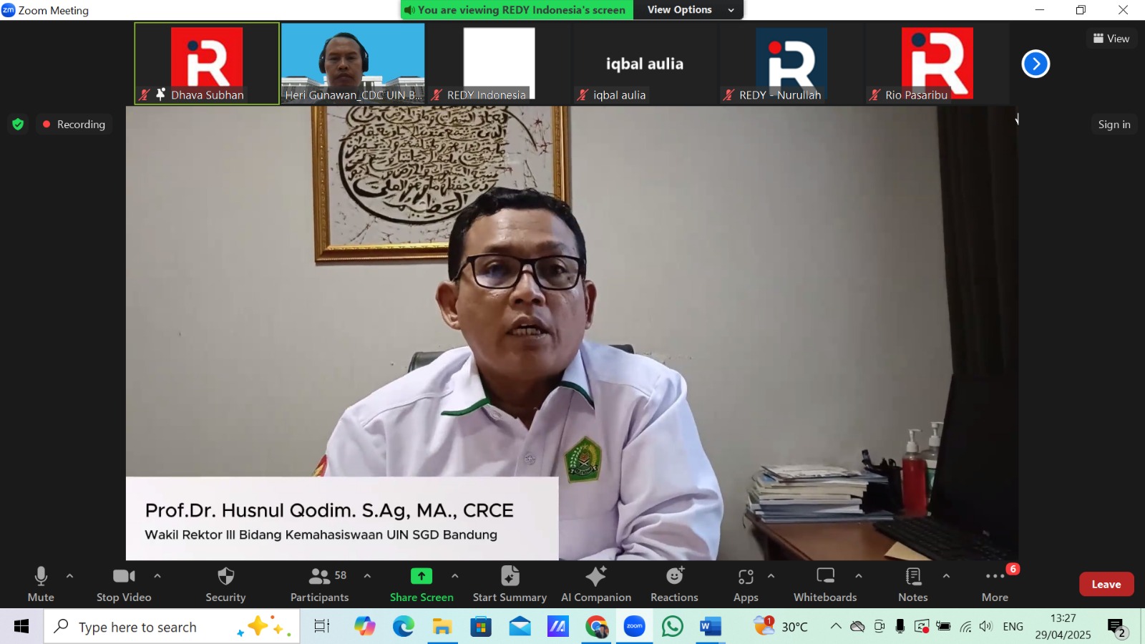The image size is (1145, 644).
Task: Open the View layout menu
Action: [x=1111, y=39]
